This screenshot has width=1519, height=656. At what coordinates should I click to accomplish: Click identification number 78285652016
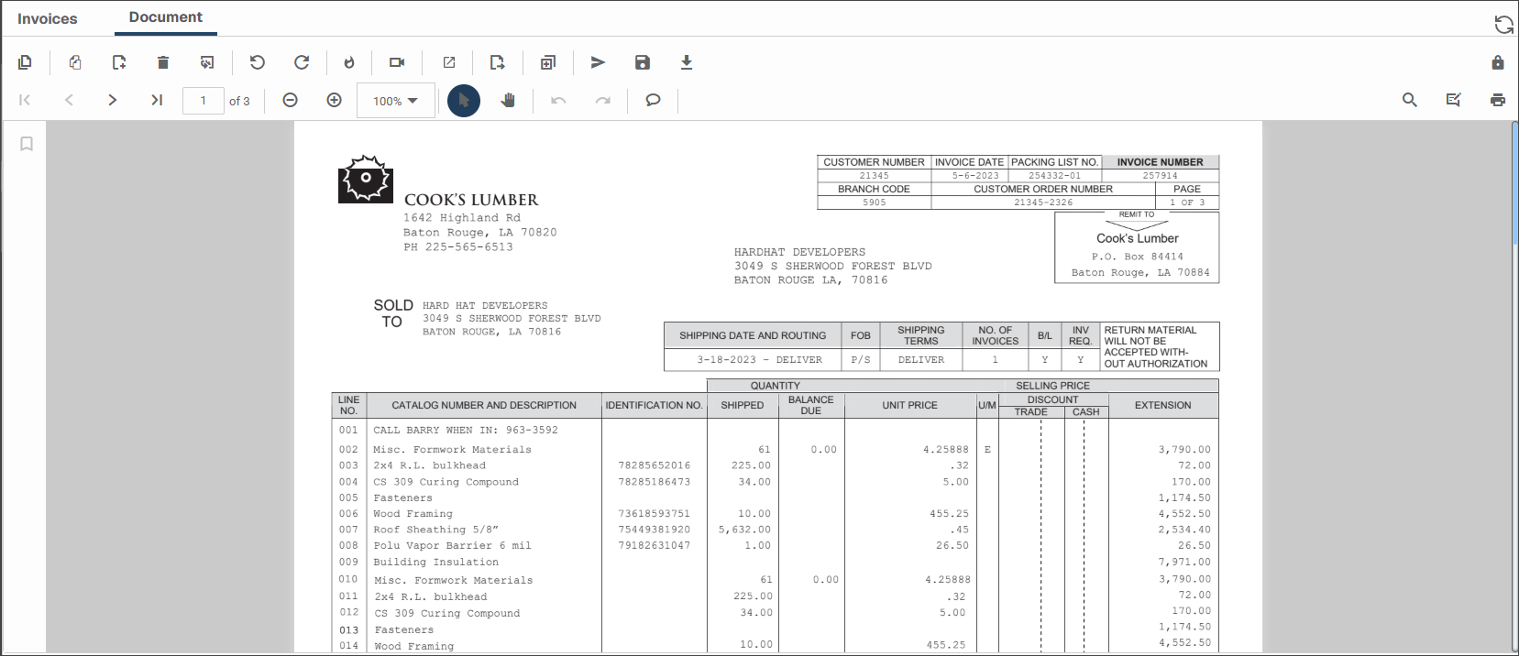click(x=655, y=465)
